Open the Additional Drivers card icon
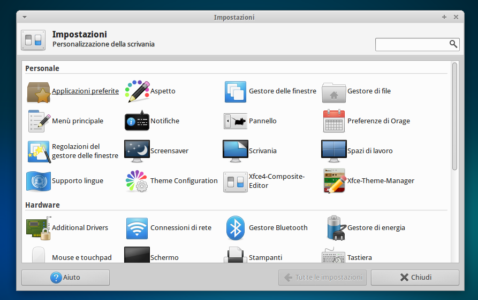This screenshot has height=300, width=478. pyautogui.click(x=39, y=228)
